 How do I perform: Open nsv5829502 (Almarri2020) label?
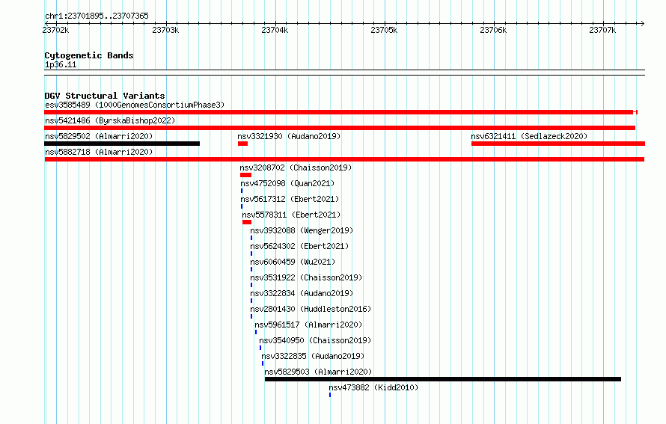pyautogui.click(x=99, y=136)
